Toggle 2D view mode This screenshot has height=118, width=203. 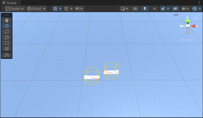click(135, 9)
